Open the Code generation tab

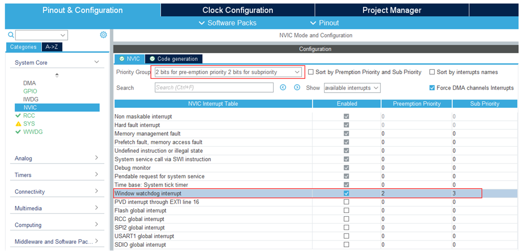click(173, 59)
